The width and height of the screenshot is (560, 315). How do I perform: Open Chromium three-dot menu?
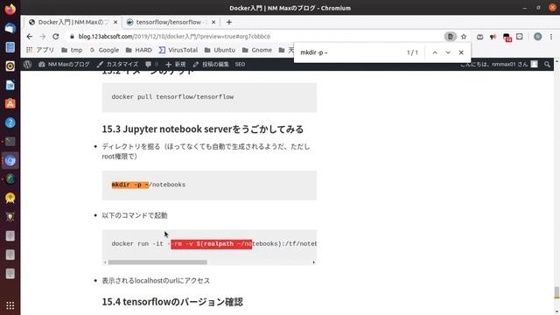(551, 37)
